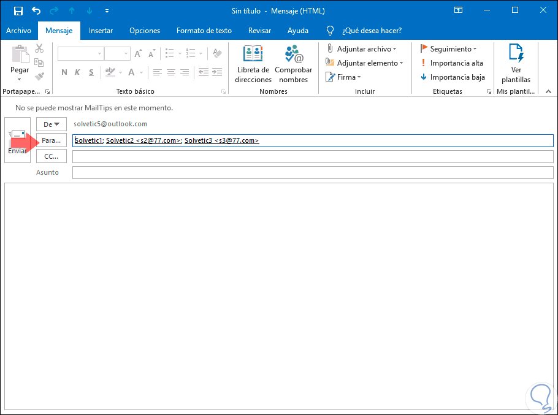Click the save icon in the title bar
The image size is (558, 415).
click(18, 11)
